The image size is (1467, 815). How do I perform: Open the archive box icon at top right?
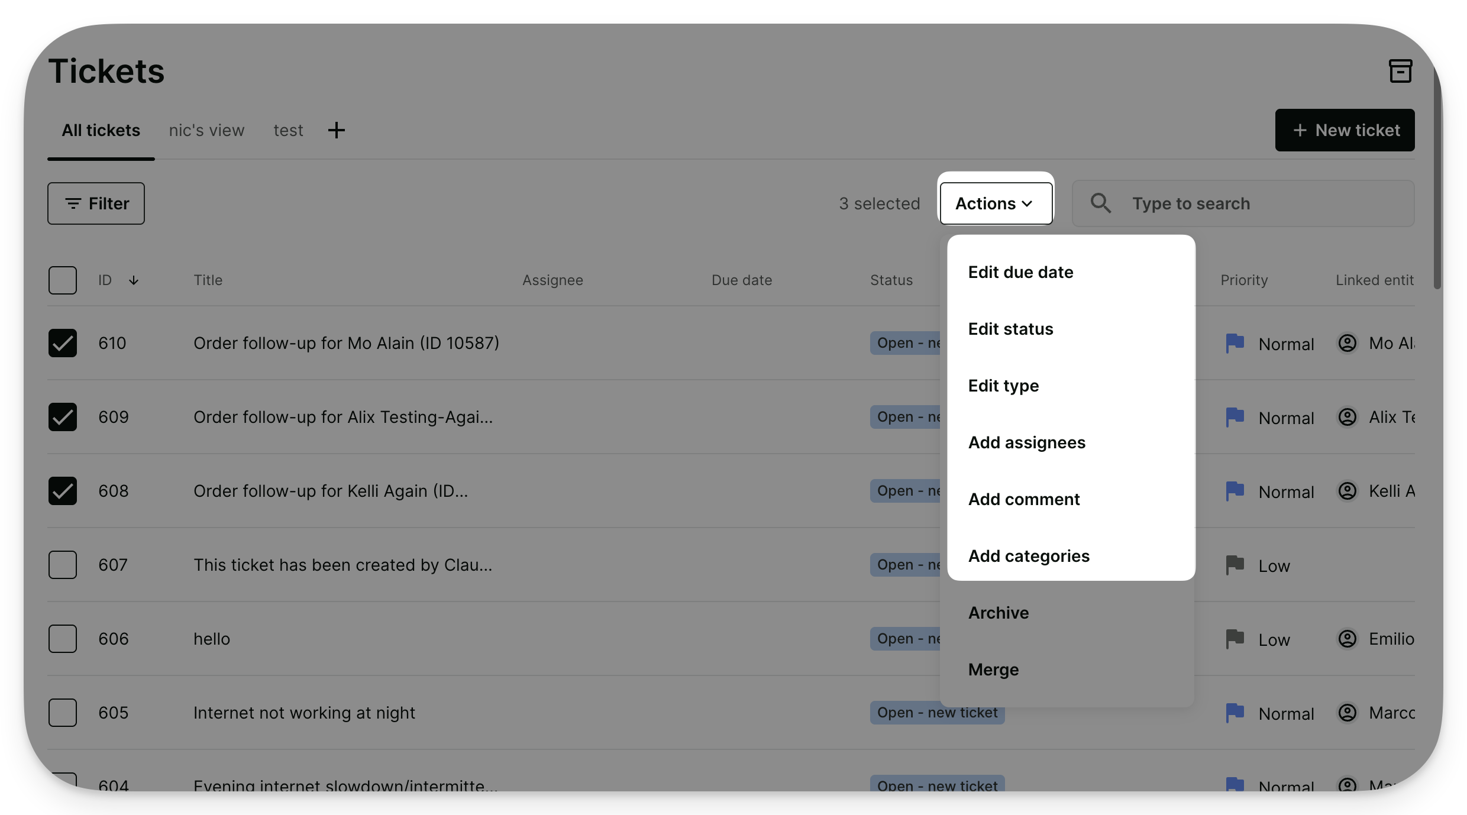[1400, 71]
